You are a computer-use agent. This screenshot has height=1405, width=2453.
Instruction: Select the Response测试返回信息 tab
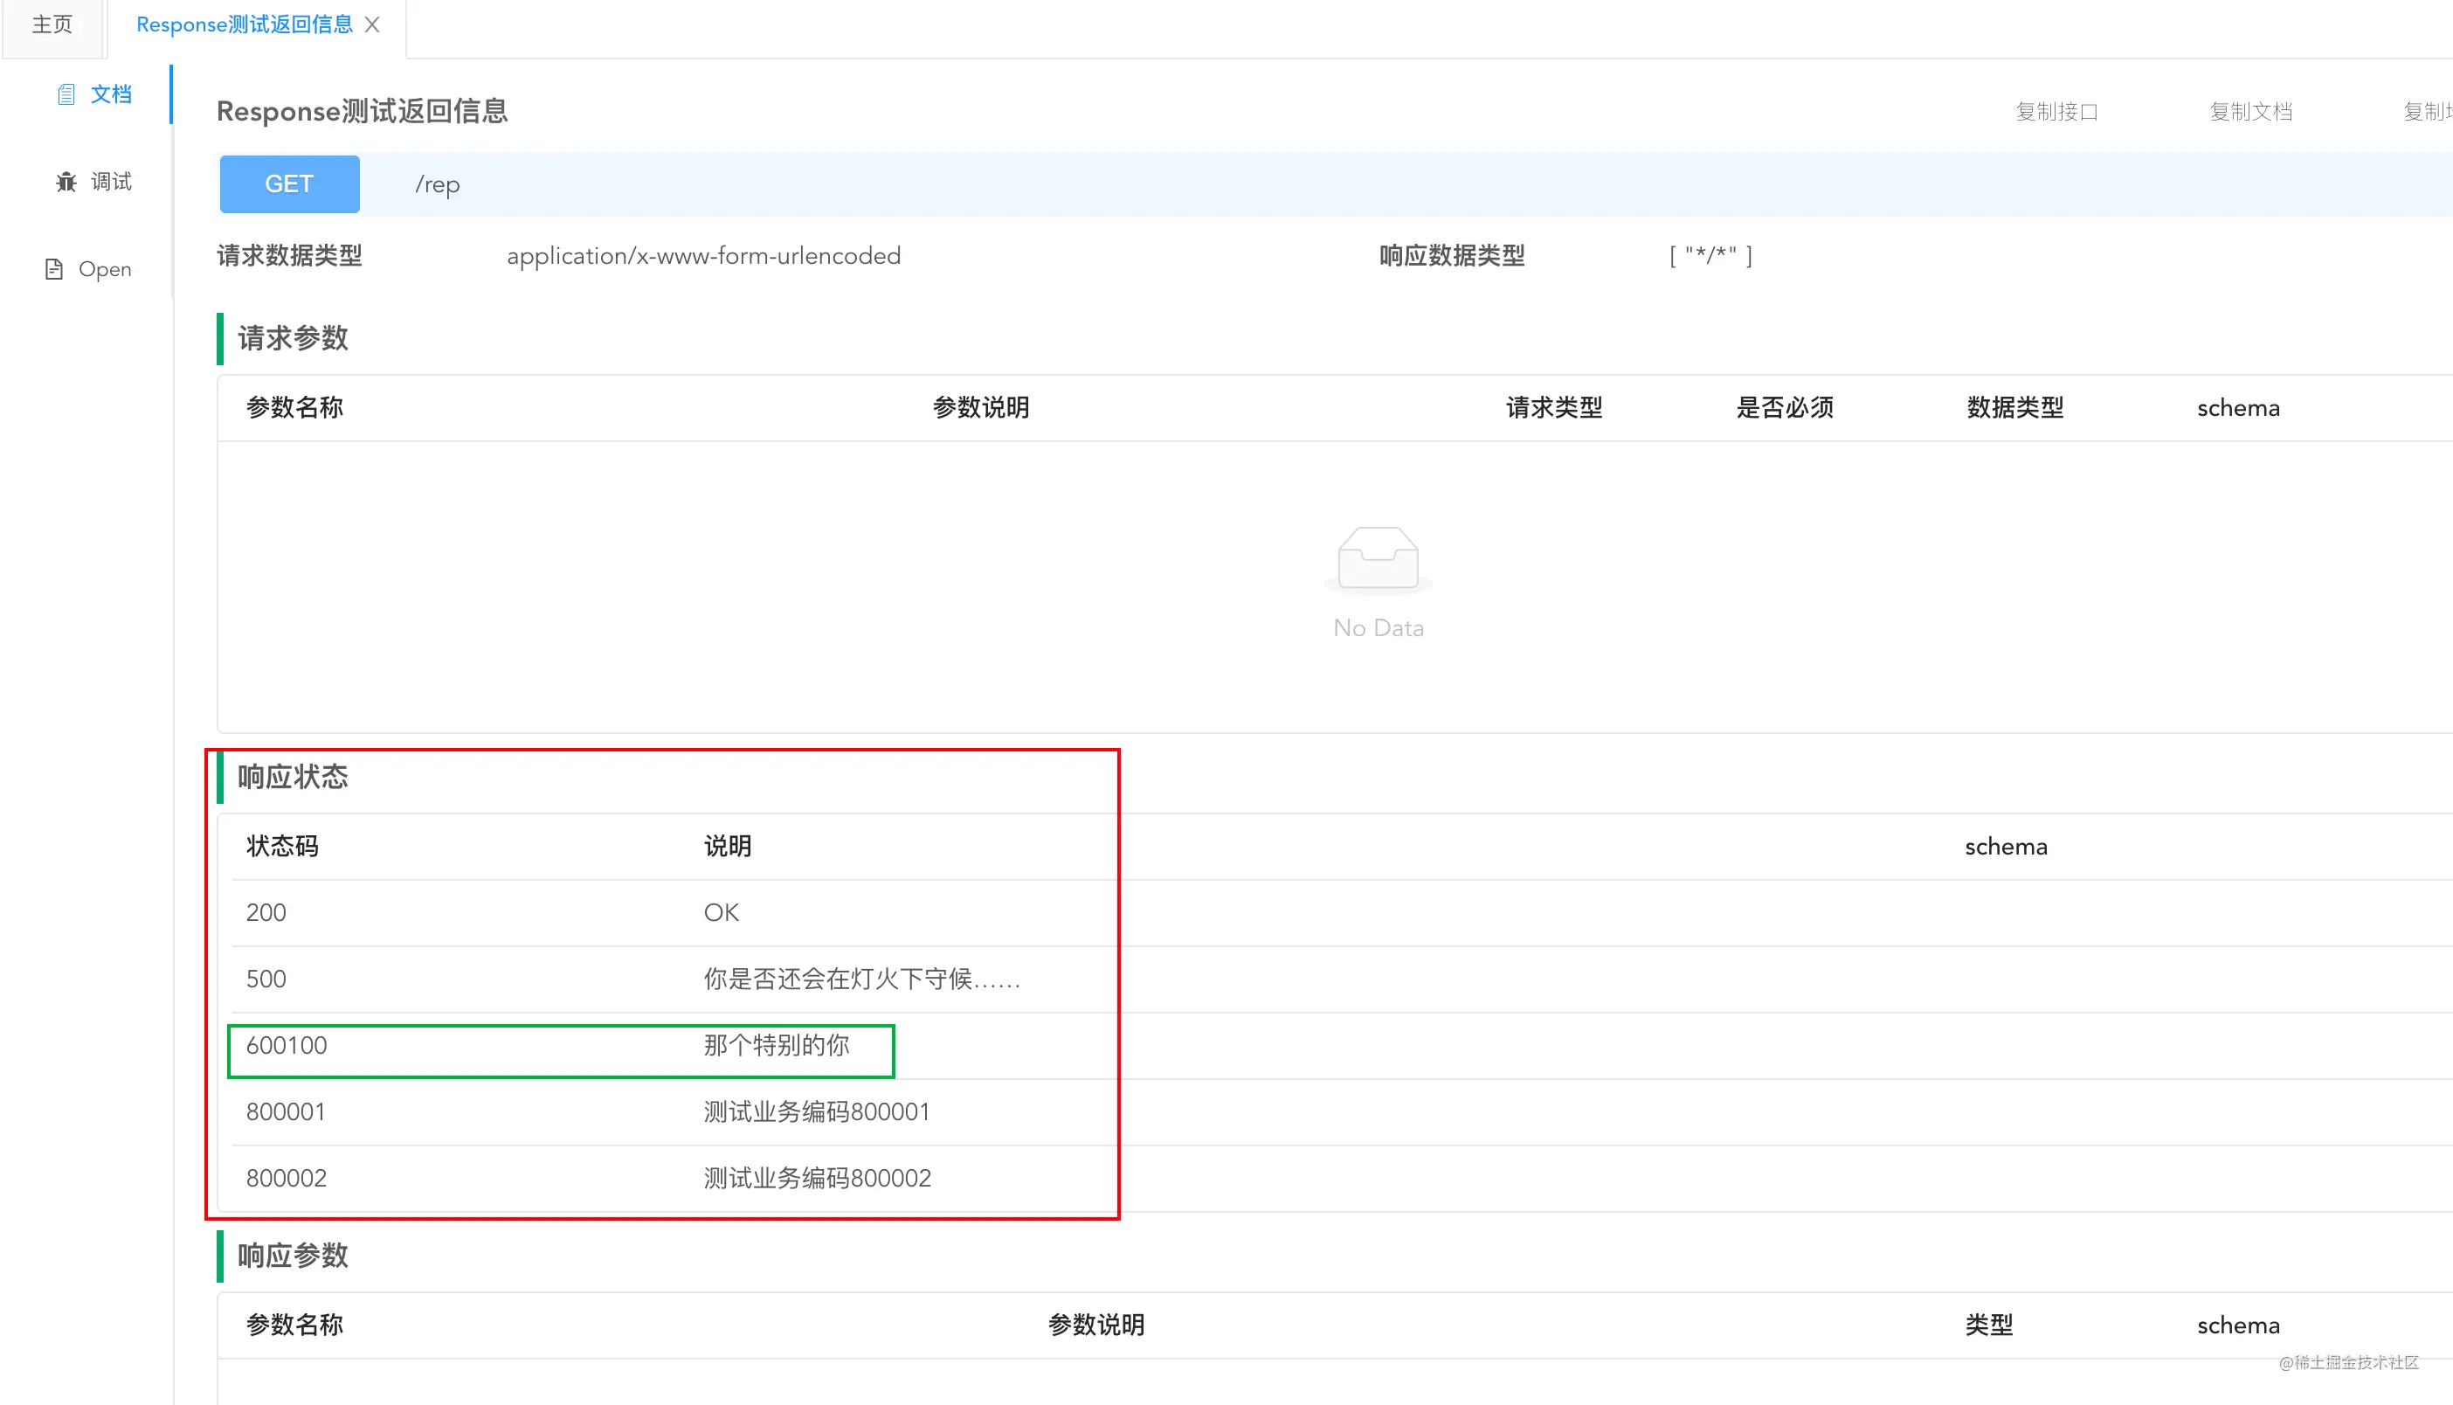[245, 24]
